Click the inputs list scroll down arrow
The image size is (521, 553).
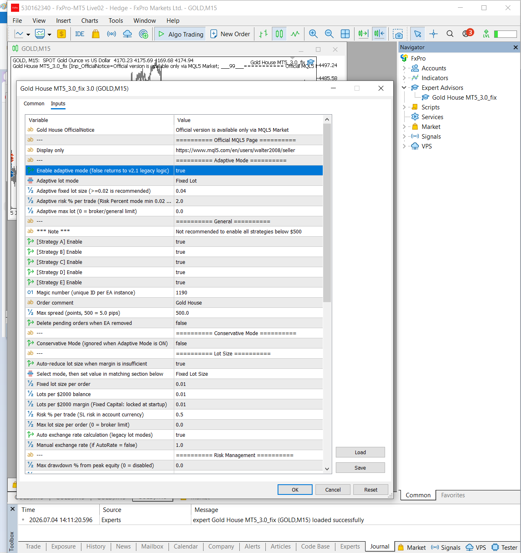(x=327, y=469)
